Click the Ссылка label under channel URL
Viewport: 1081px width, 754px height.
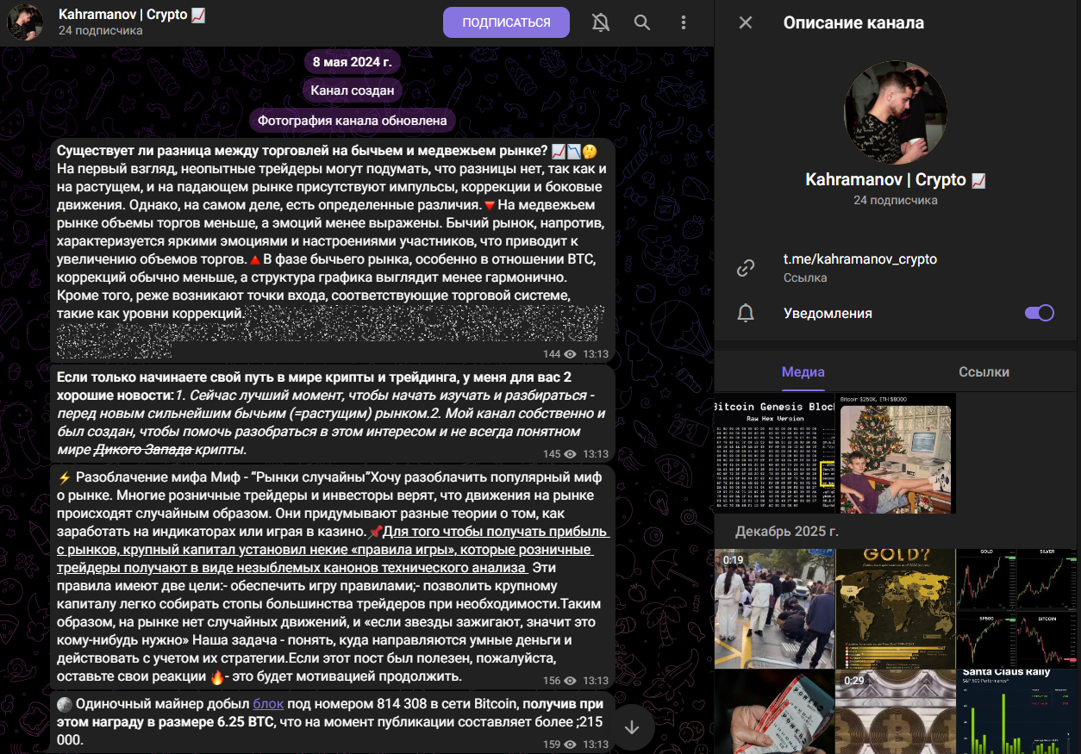coord(805,277)
